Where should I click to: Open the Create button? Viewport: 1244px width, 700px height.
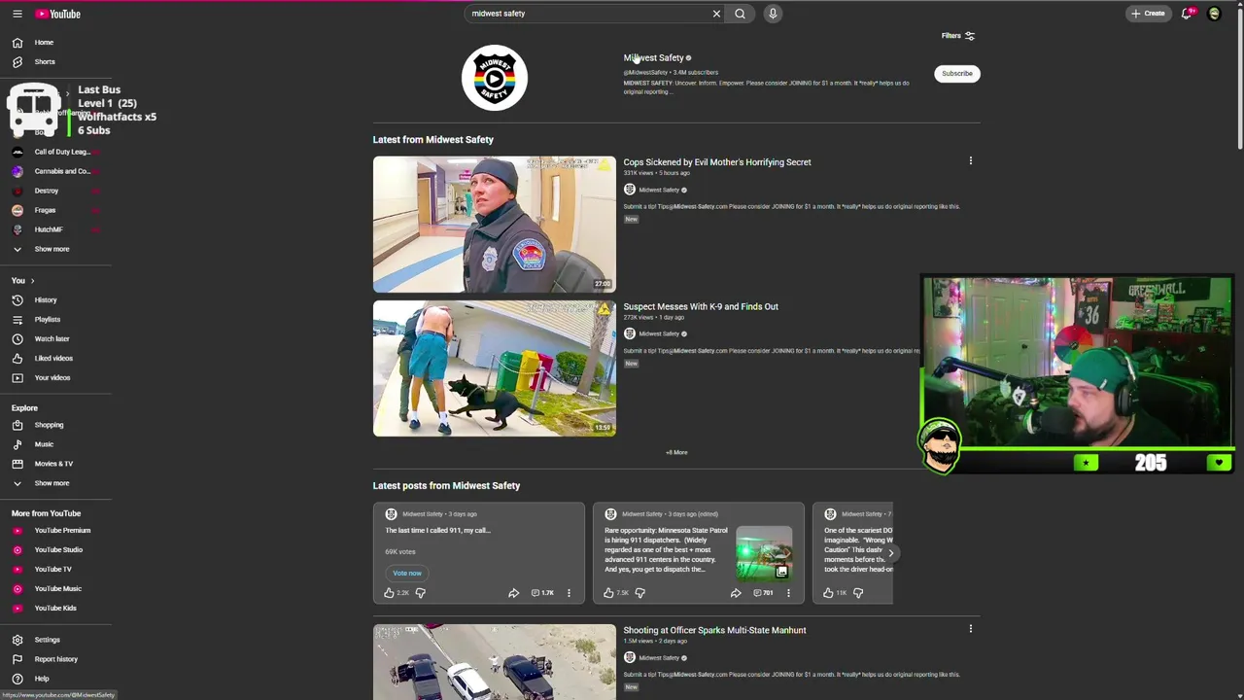1148,14
